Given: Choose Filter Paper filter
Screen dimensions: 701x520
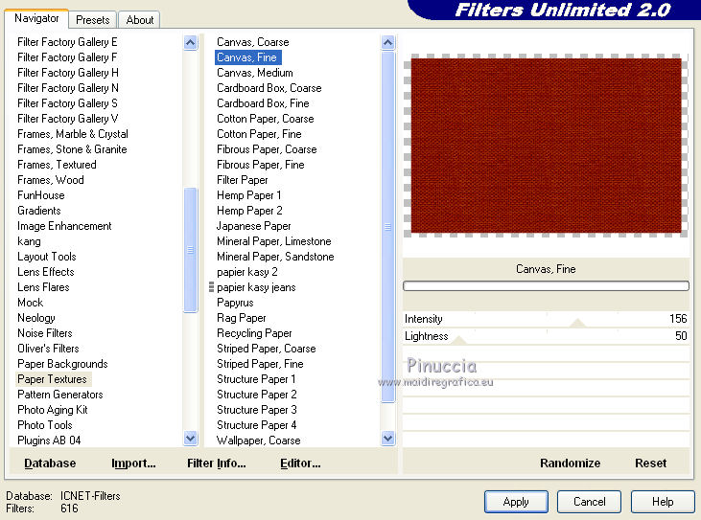Looking at the screenshot, I should pos(243,180).
